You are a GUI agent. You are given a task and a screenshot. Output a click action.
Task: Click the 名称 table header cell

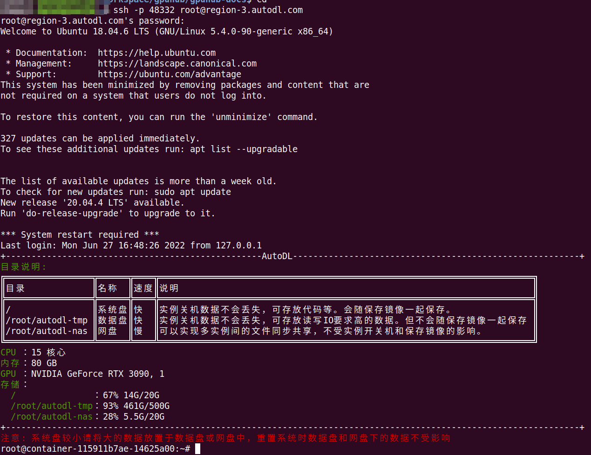click(113, 288)
